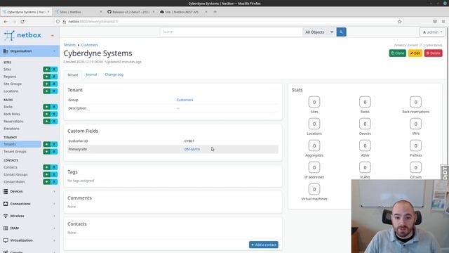This screenshot has height=253, width=449.
Task: Close the Cyberdyne Systems browser tab
Action: pyautogui.click(x=48, y=12)
